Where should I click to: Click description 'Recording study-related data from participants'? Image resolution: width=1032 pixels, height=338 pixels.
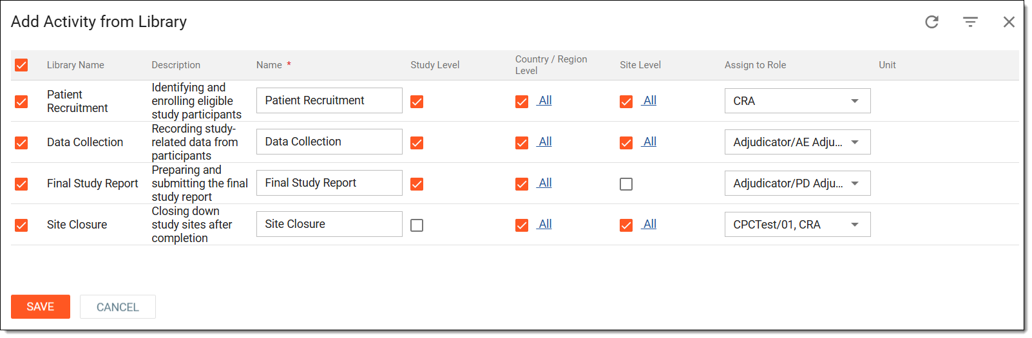click(195, 142)
